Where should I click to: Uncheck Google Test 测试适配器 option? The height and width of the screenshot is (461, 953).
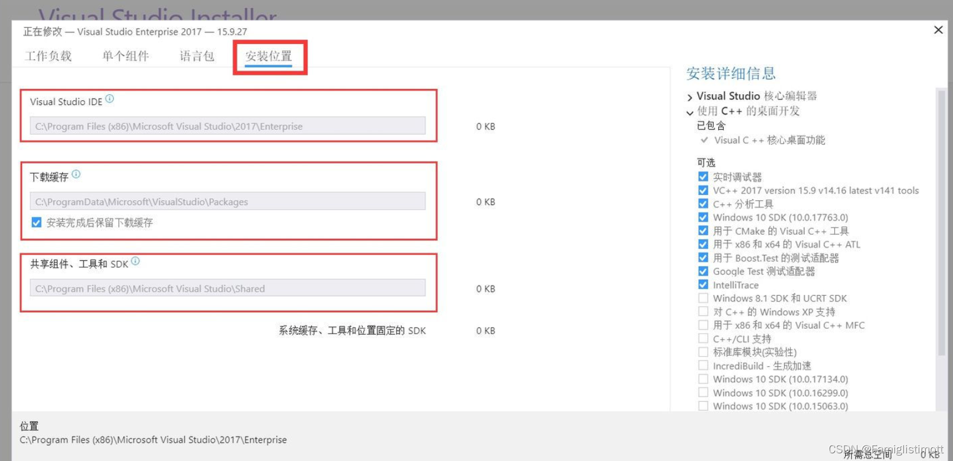tap(703, 271)
